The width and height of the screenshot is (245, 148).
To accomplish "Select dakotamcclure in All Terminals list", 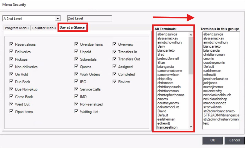I will (x=168, y=107).
